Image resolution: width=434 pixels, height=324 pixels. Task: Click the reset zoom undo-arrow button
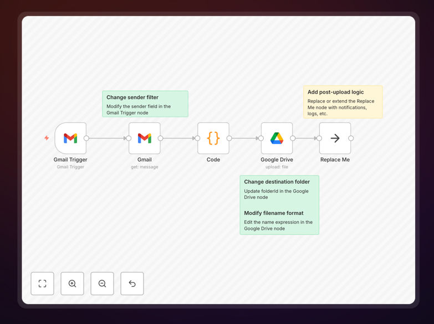point(132,284)
